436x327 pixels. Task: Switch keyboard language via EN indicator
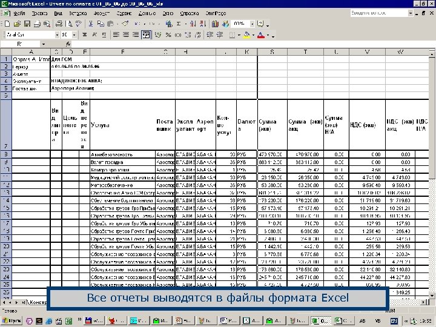tap(394, 320)
